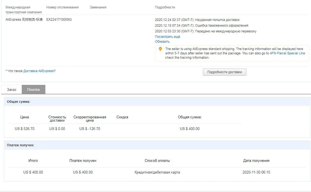The width and height of the screenshot is (311, 192).
Task: Click the Ошибка таможенного оформления status line
Action: [202, 25]
